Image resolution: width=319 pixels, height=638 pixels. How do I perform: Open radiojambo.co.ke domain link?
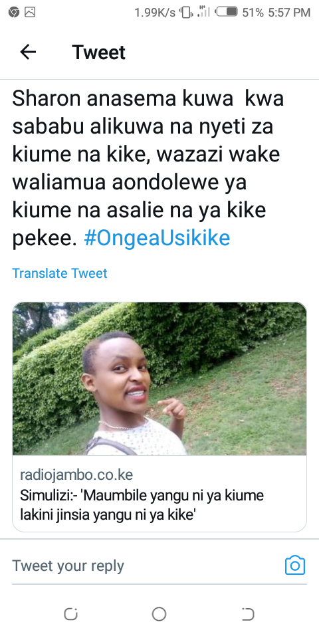[76, 475]
